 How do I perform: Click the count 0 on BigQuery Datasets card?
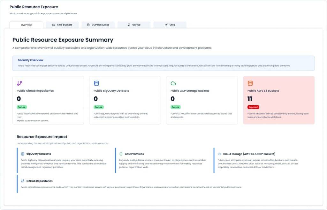pyautogui.click(x=96, y=99)
